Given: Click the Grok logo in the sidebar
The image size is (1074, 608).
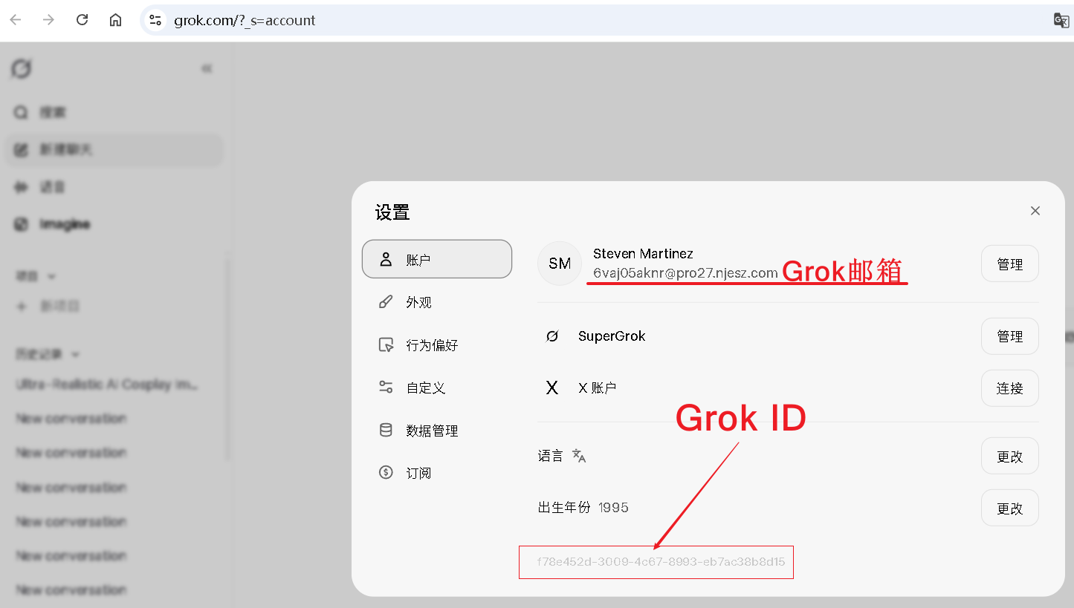Looking at the screenshot, I should click(22, 69).
